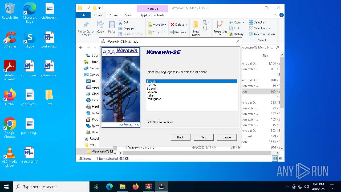Viewport: 341px width, 192px height.
Task: Click the Paste clipboard icon
Action: point(112,25)
